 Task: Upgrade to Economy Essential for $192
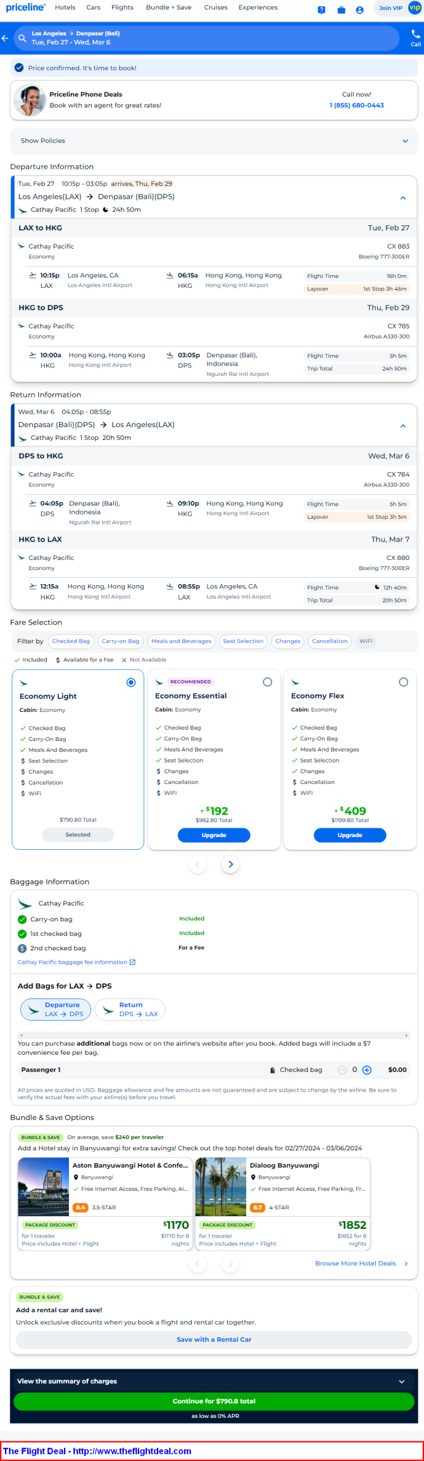tap(214, 835)
